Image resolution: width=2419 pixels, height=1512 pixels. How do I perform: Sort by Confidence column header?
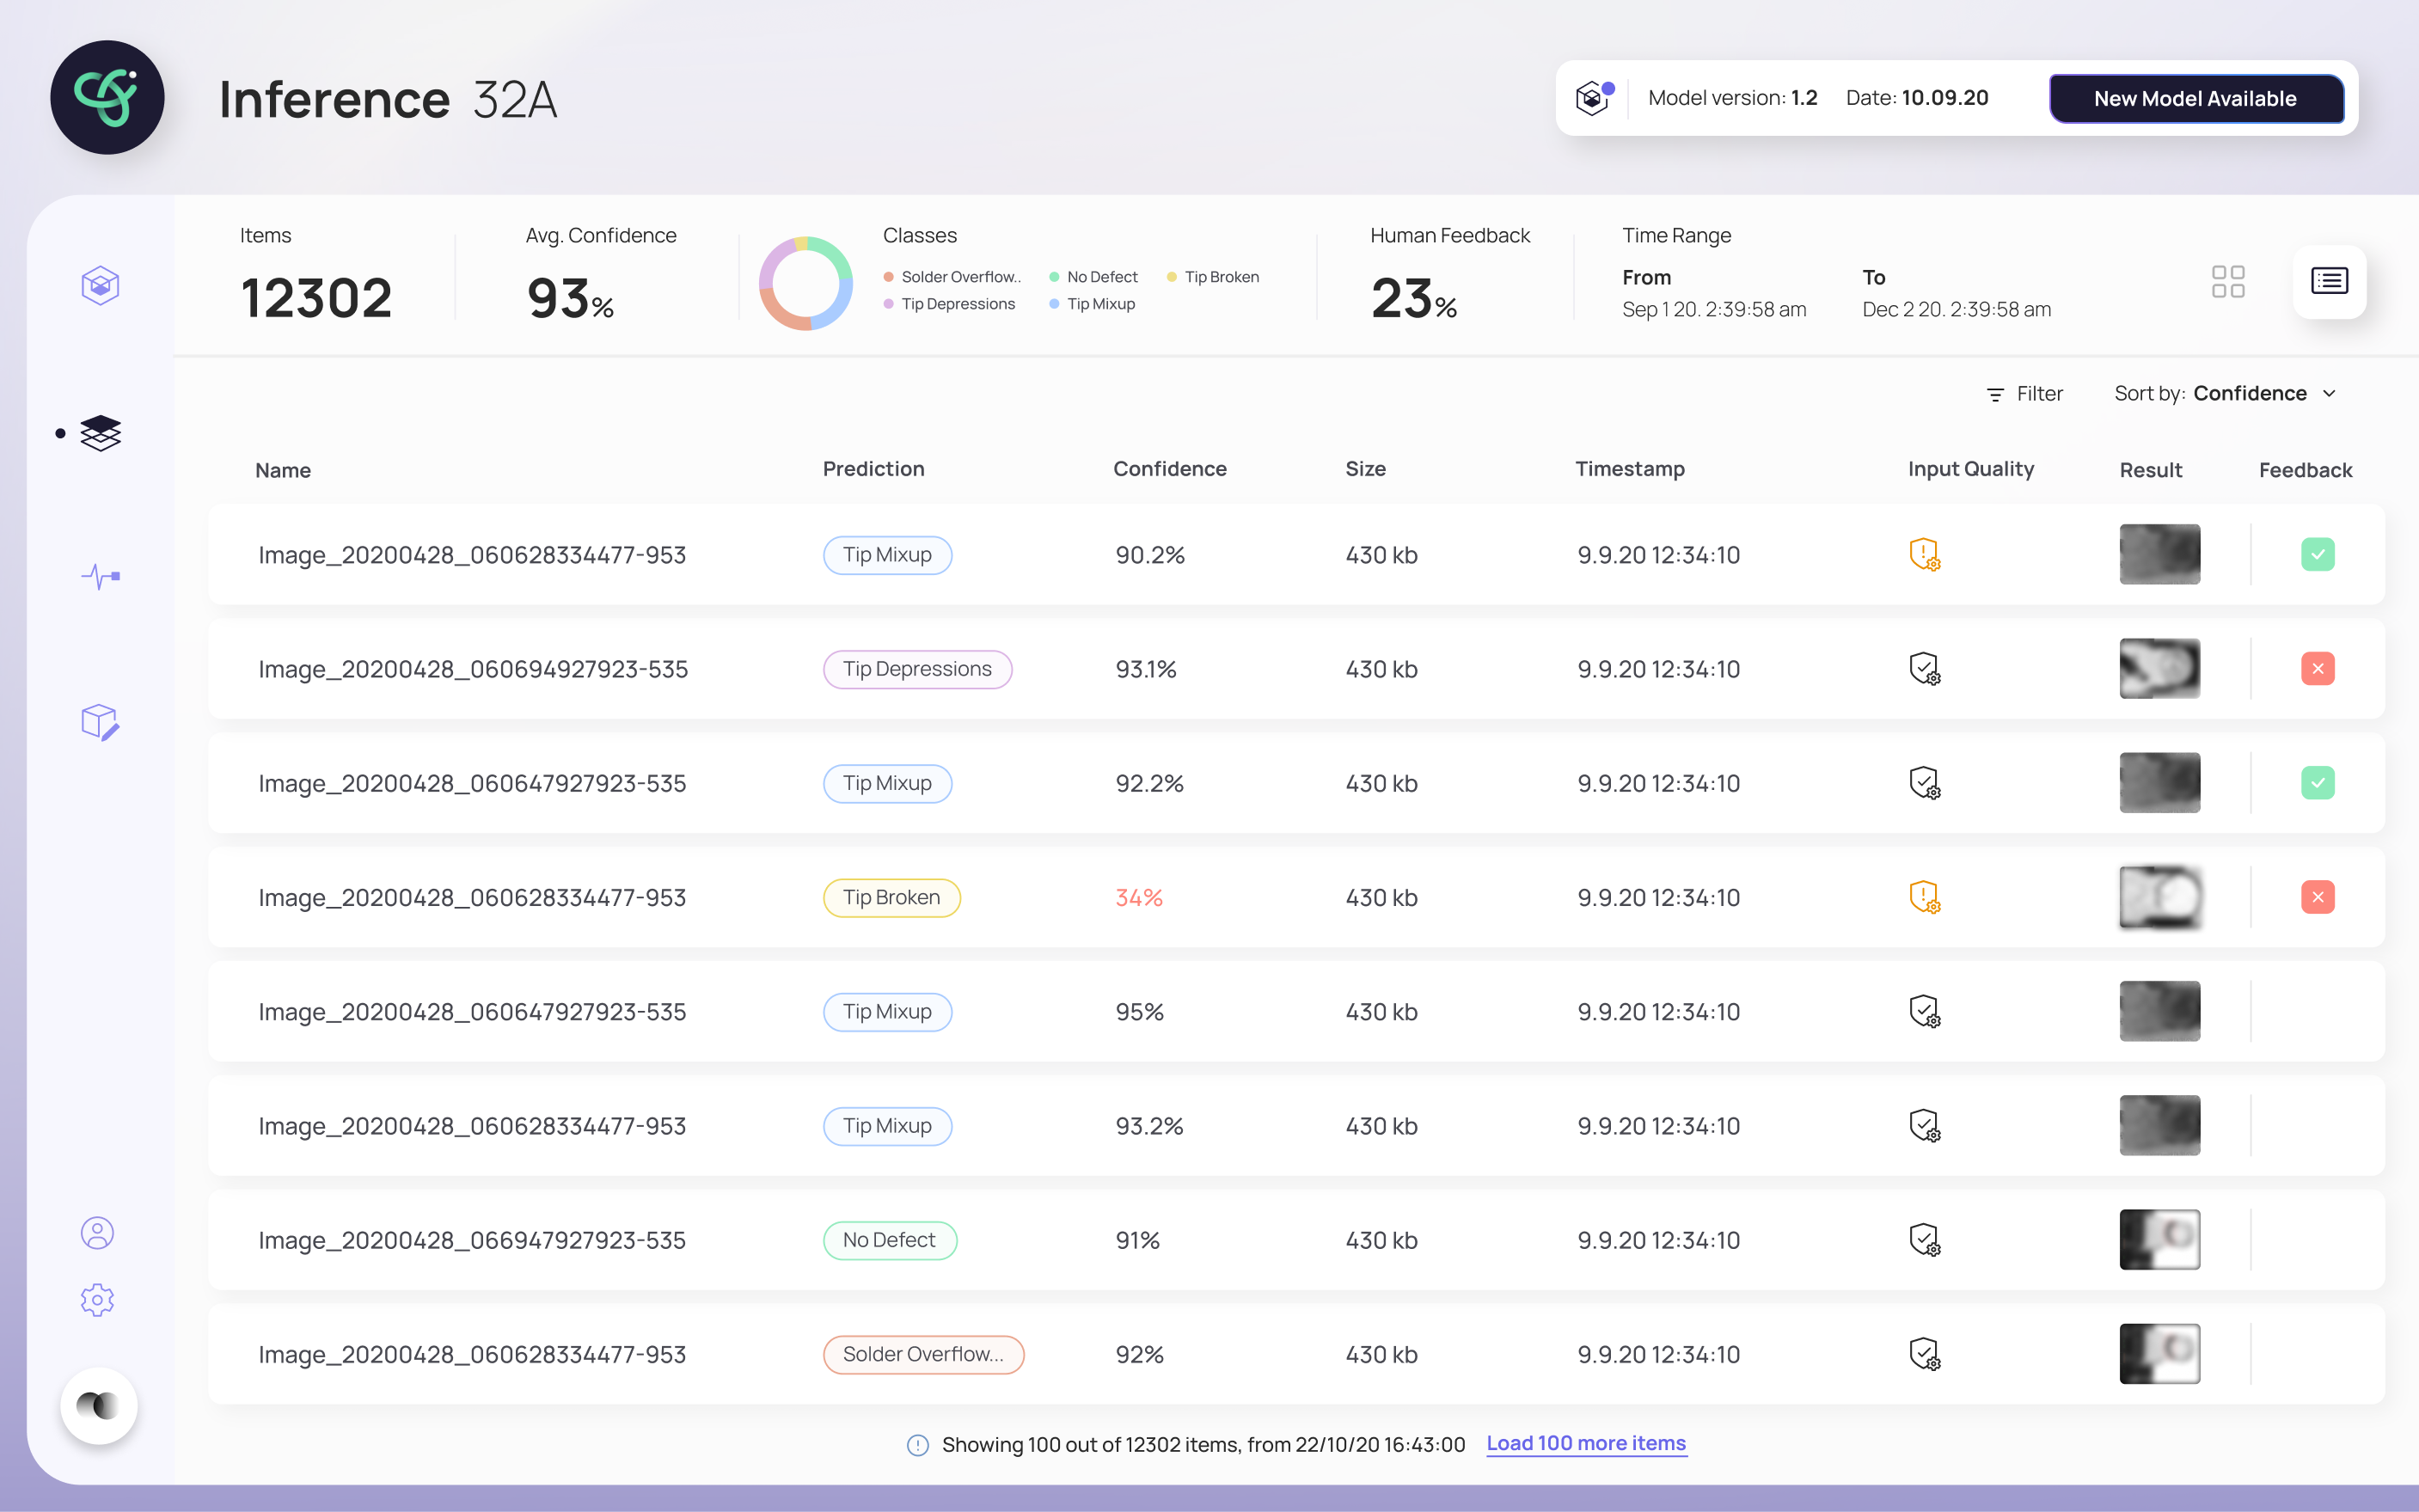(1169, 469)
